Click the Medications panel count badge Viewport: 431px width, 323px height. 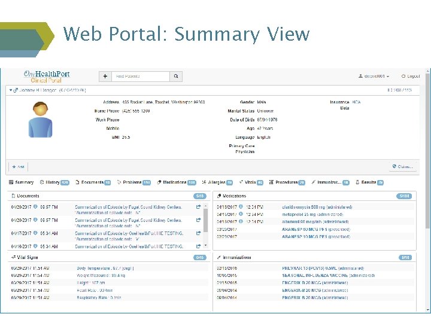click(404, 196)
